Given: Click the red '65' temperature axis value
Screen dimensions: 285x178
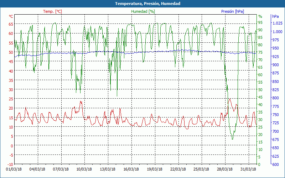Looking at the screenshot, I should [11, 24].
